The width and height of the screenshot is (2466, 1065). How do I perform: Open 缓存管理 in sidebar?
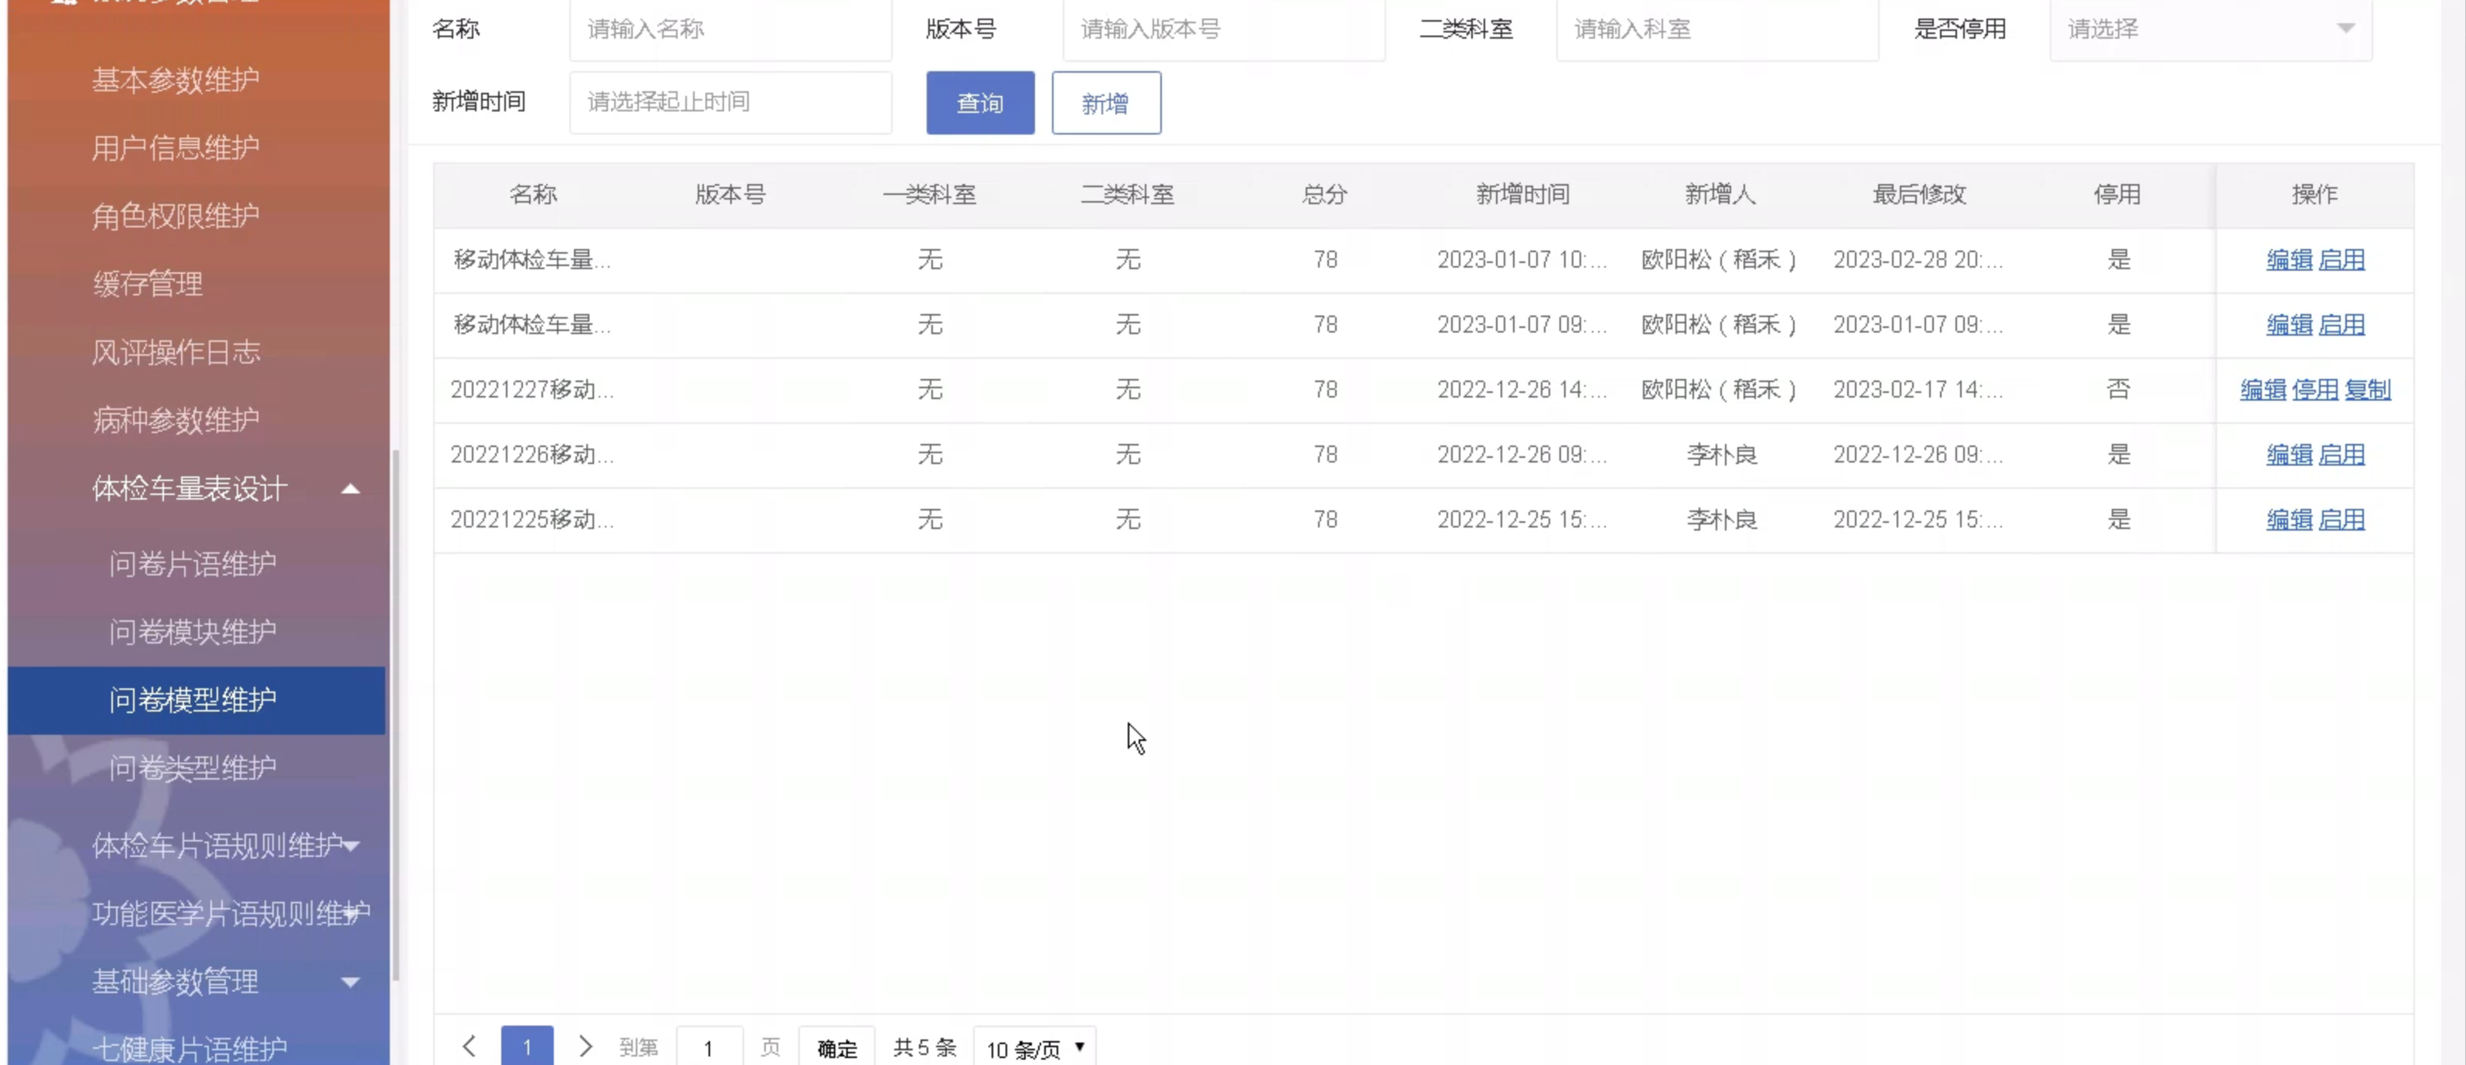point(148,283)
